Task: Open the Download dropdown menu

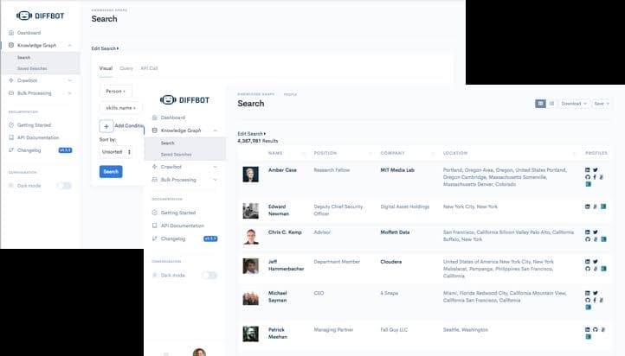Action: (572, 103)
